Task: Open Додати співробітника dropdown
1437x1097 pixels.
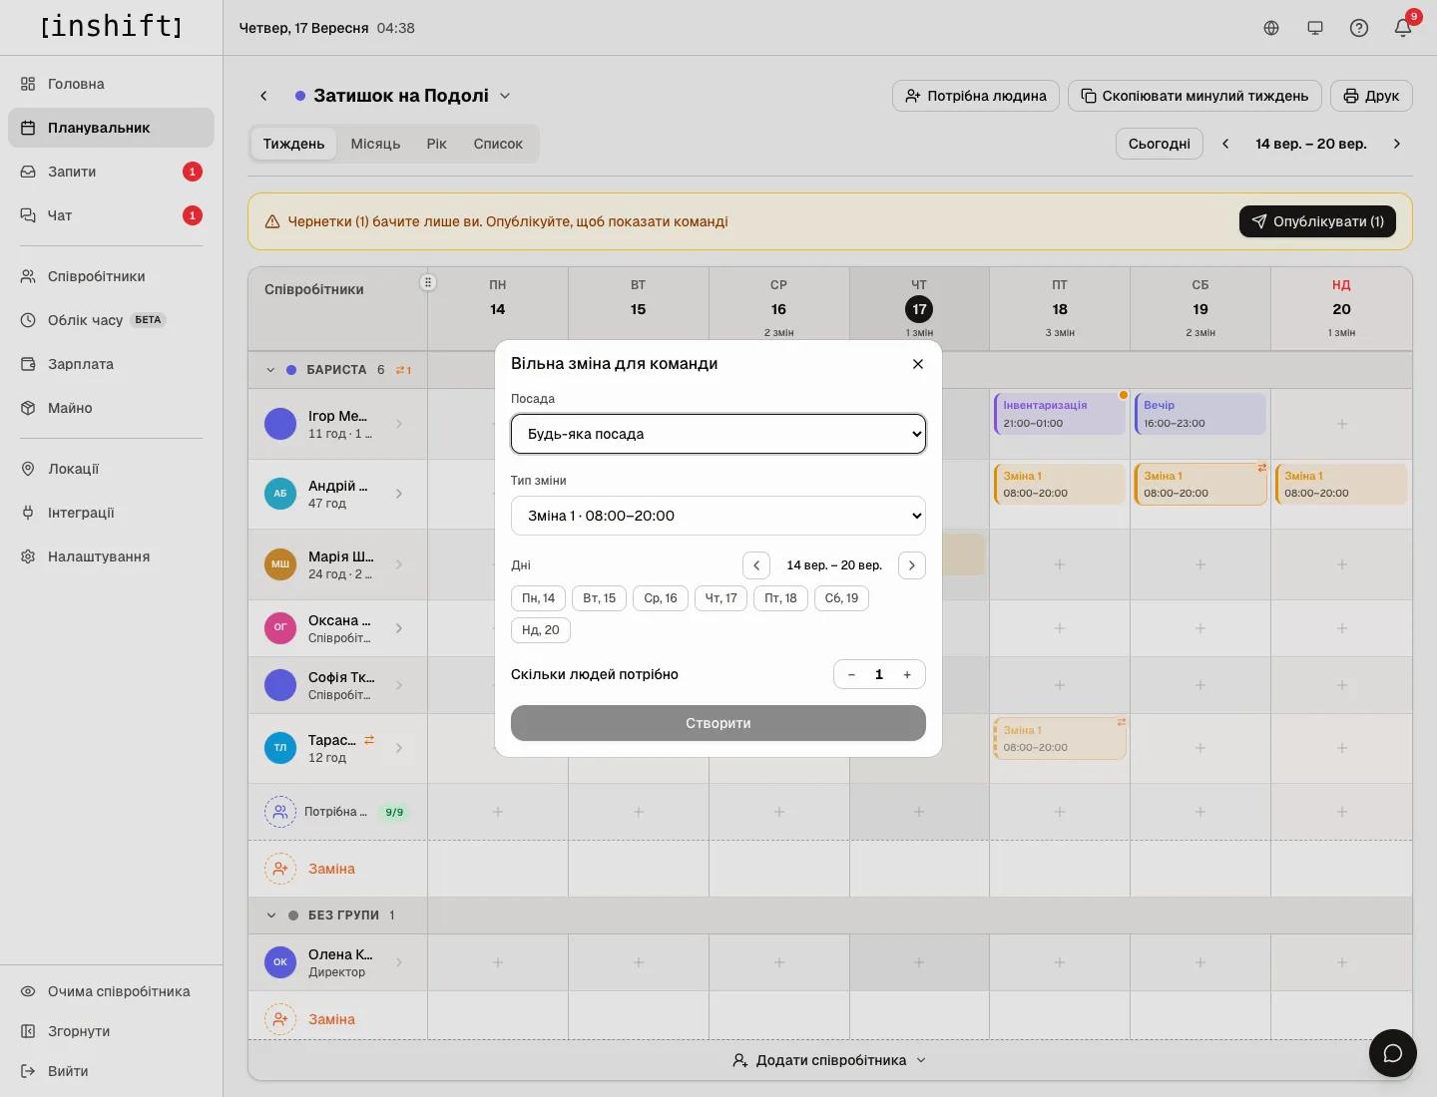Action: [830, 1060]
